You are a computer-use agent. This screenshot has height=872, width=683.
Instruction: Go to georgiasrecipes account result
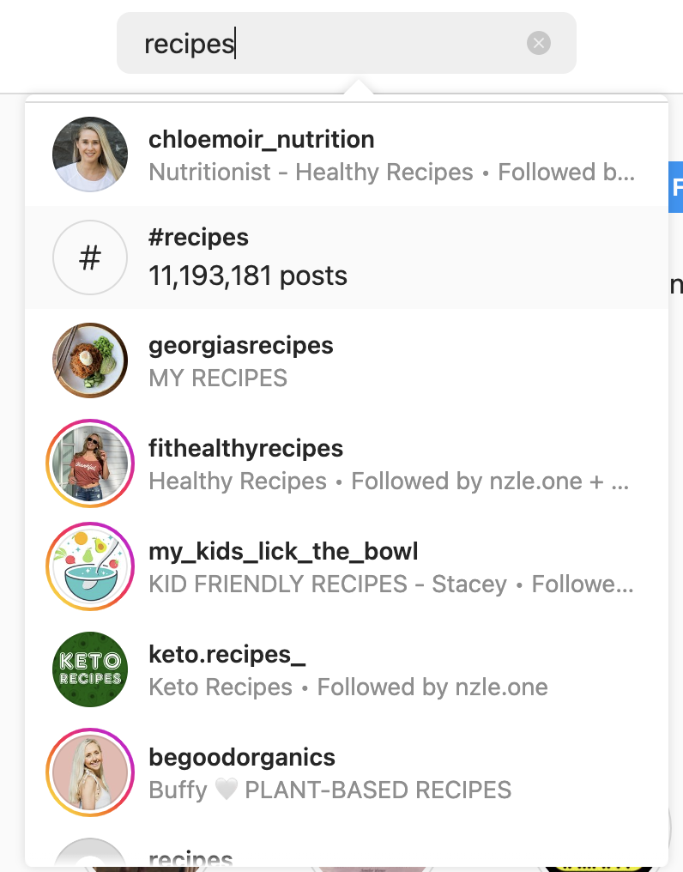(240, 346)
